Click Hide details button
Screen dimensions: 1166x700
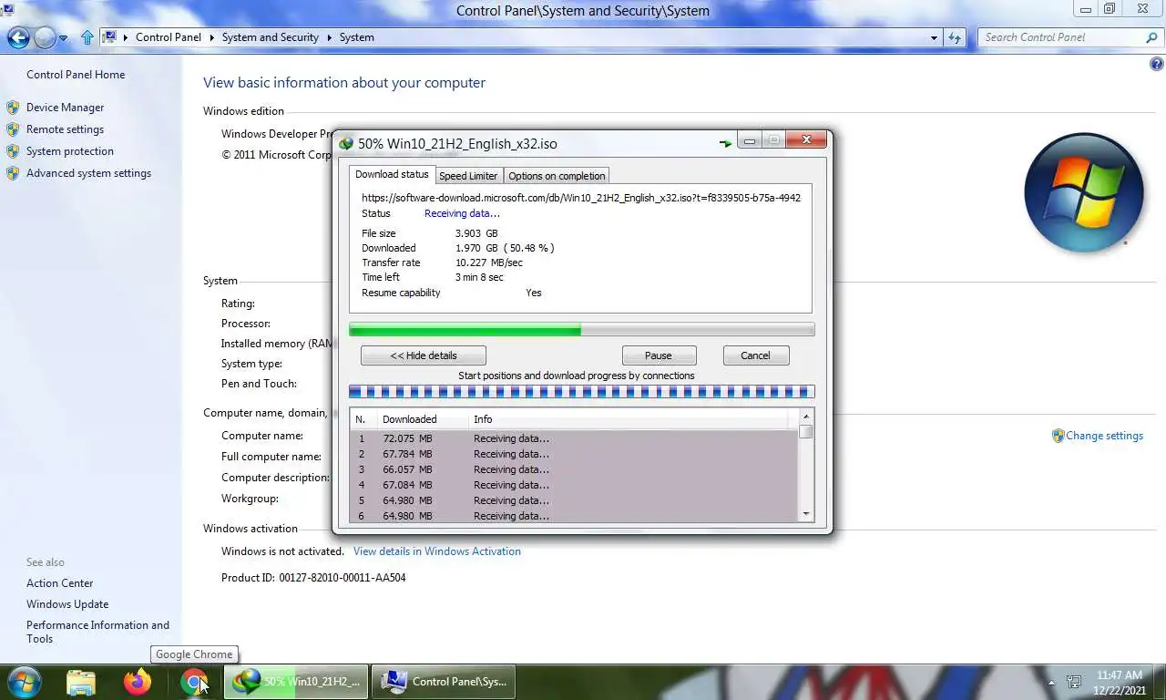click(424, 355)
